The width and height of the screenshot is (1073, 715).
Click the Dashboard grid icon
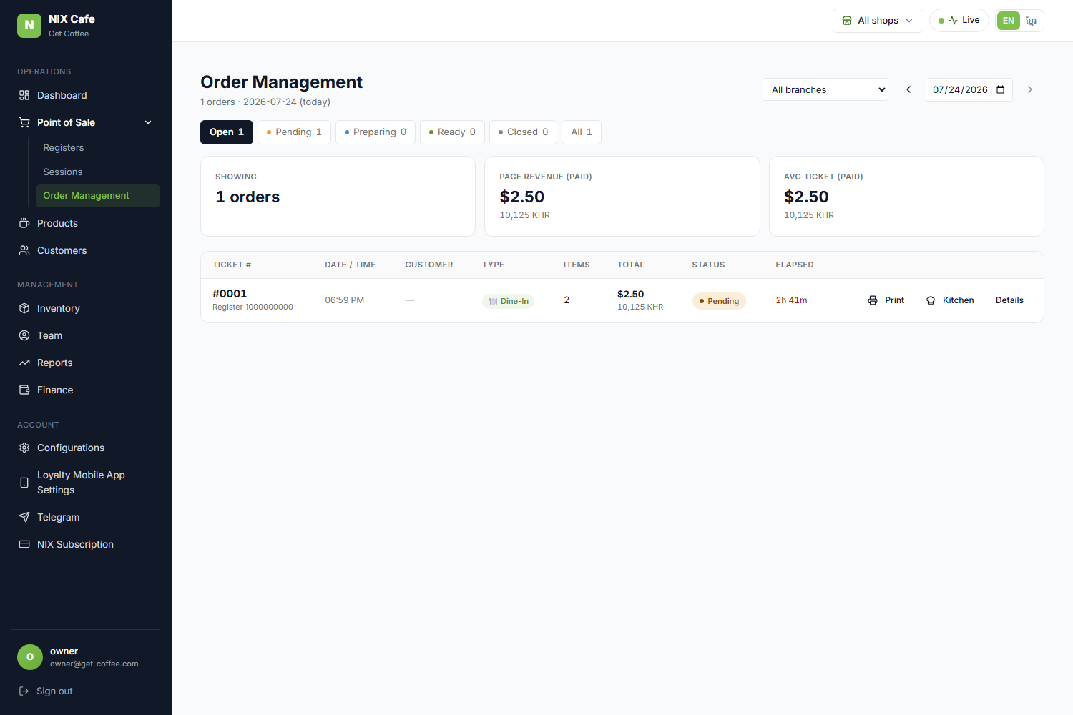pos(24,95)
